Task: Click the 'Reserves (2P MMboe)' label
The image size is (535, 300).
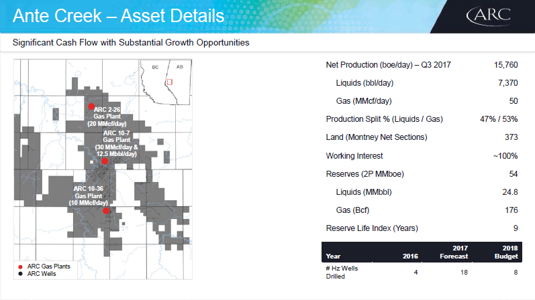Action: (x=364, y=174)
